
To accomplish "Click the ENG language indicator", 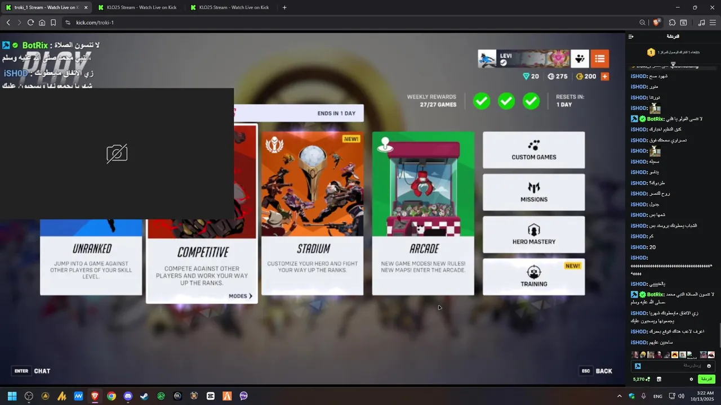I will pos(657,396).
